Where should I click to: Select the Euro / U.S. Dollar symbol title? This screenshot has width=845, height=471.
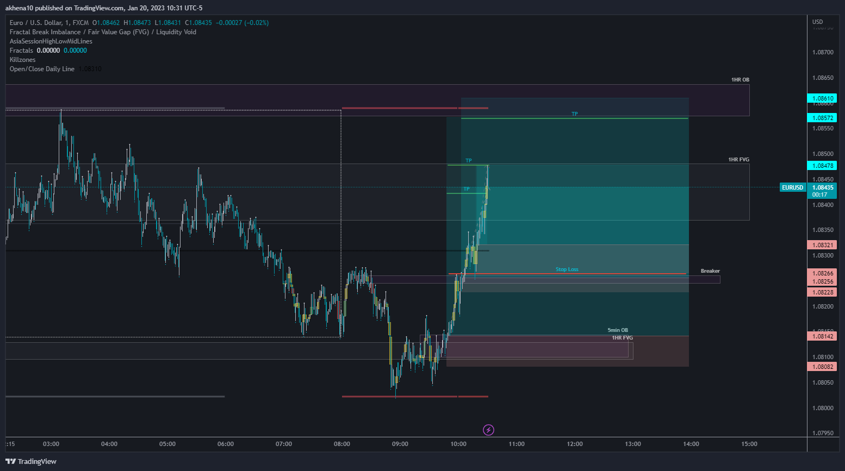click(x=49, y=23)
